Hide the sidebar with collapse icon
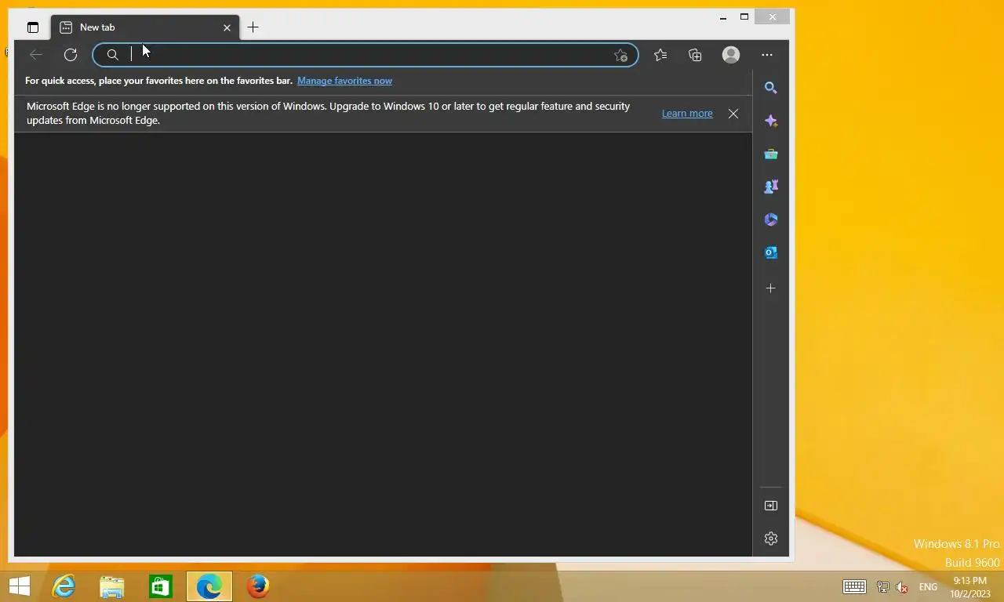The height and width of the screenshot is (602, 1004). click(x=771, y=506)
